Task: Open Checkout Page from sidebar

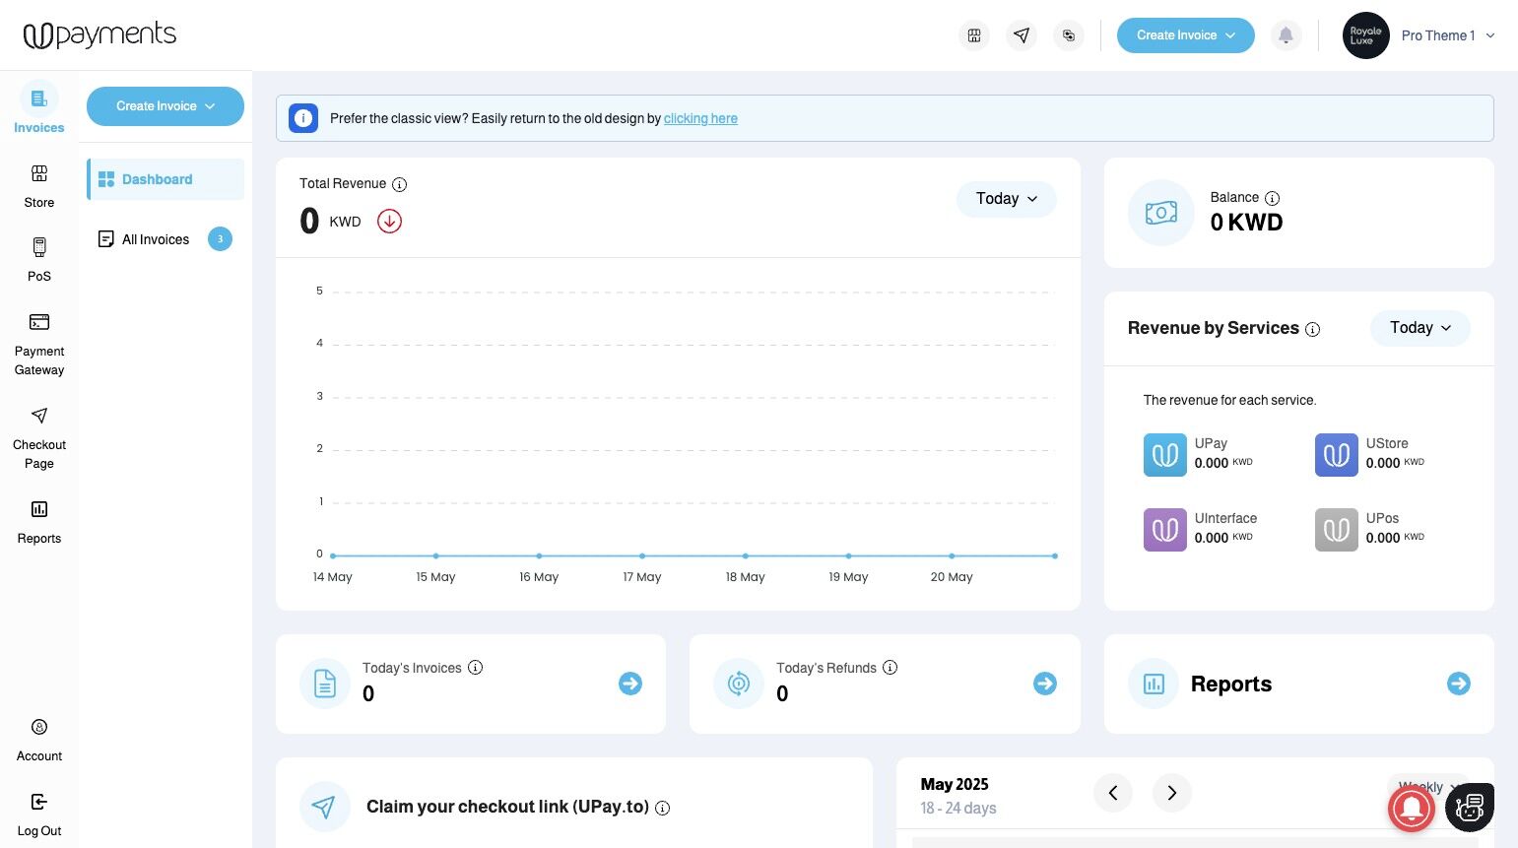Action: click(x=39, y=438)
